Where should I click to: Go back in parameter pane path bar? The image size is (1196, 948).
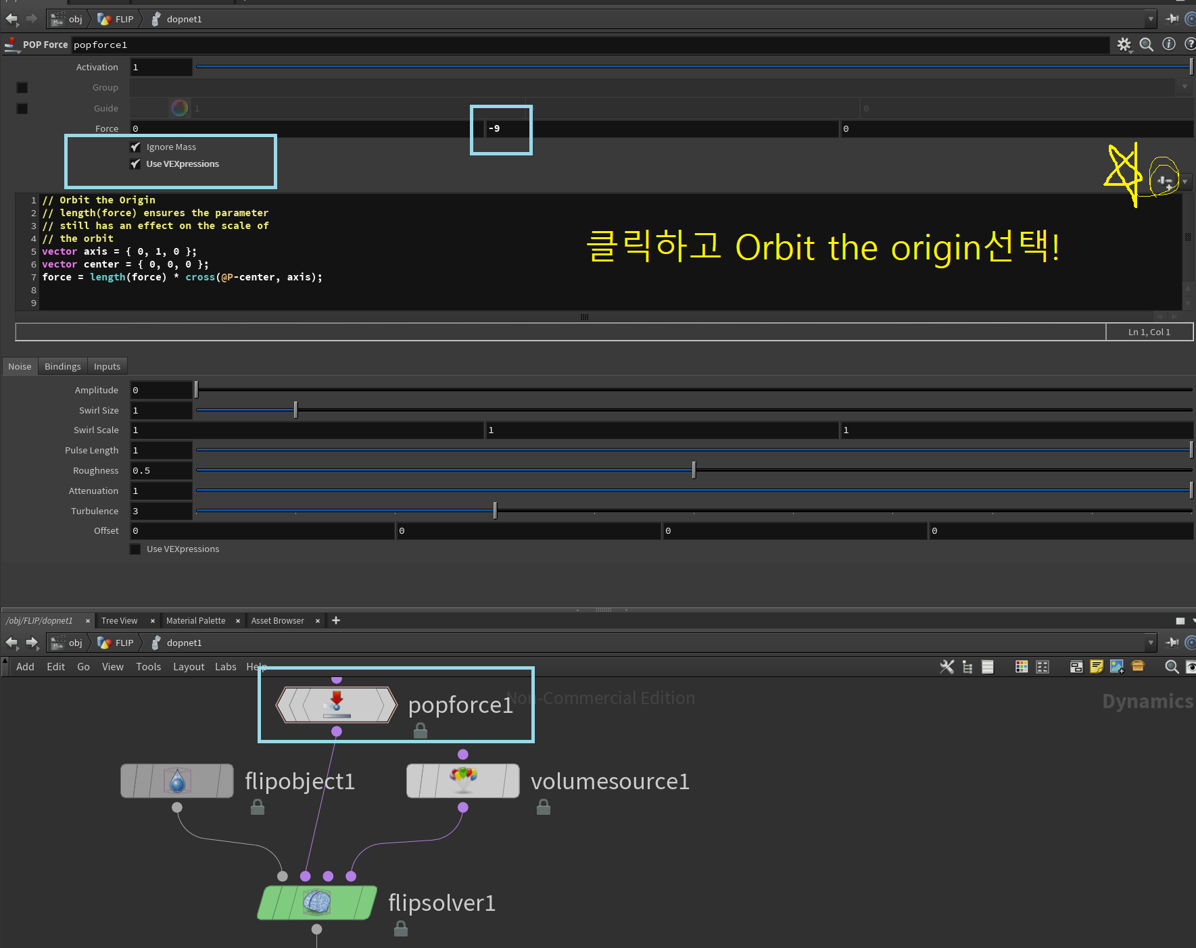click(11, 19)
